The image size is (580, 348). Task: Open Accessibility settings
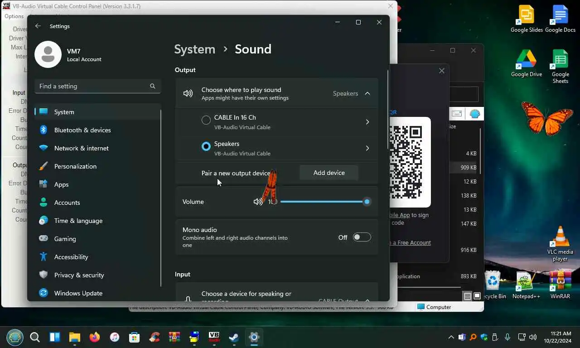[97, 257]
